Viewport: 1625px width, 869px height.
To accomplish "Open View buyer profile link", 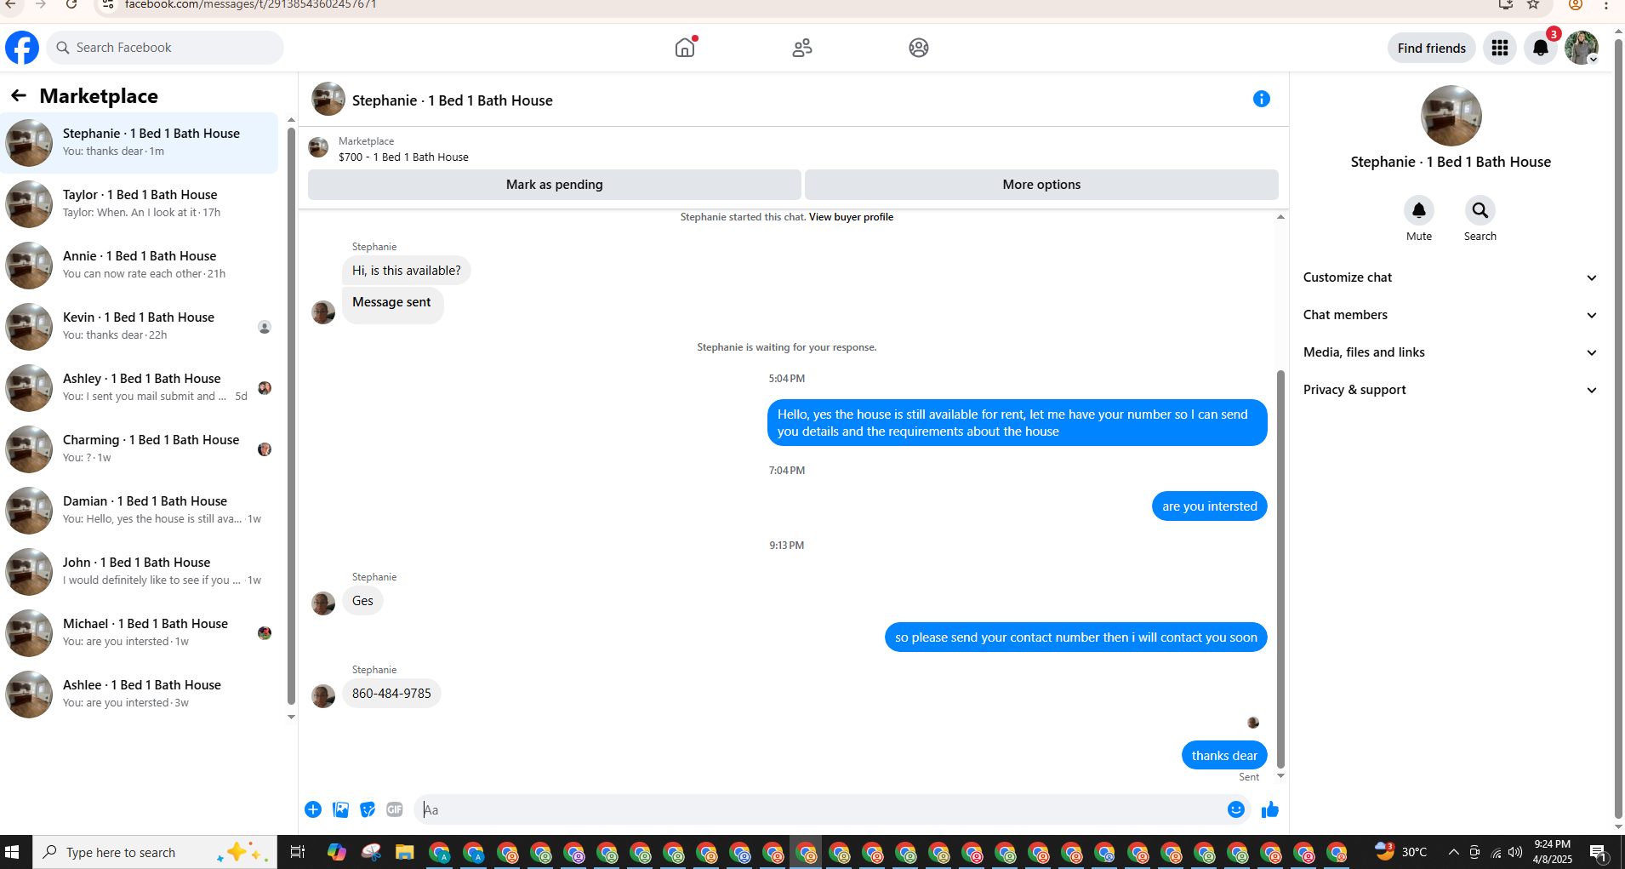I will [x=851, y=217].
